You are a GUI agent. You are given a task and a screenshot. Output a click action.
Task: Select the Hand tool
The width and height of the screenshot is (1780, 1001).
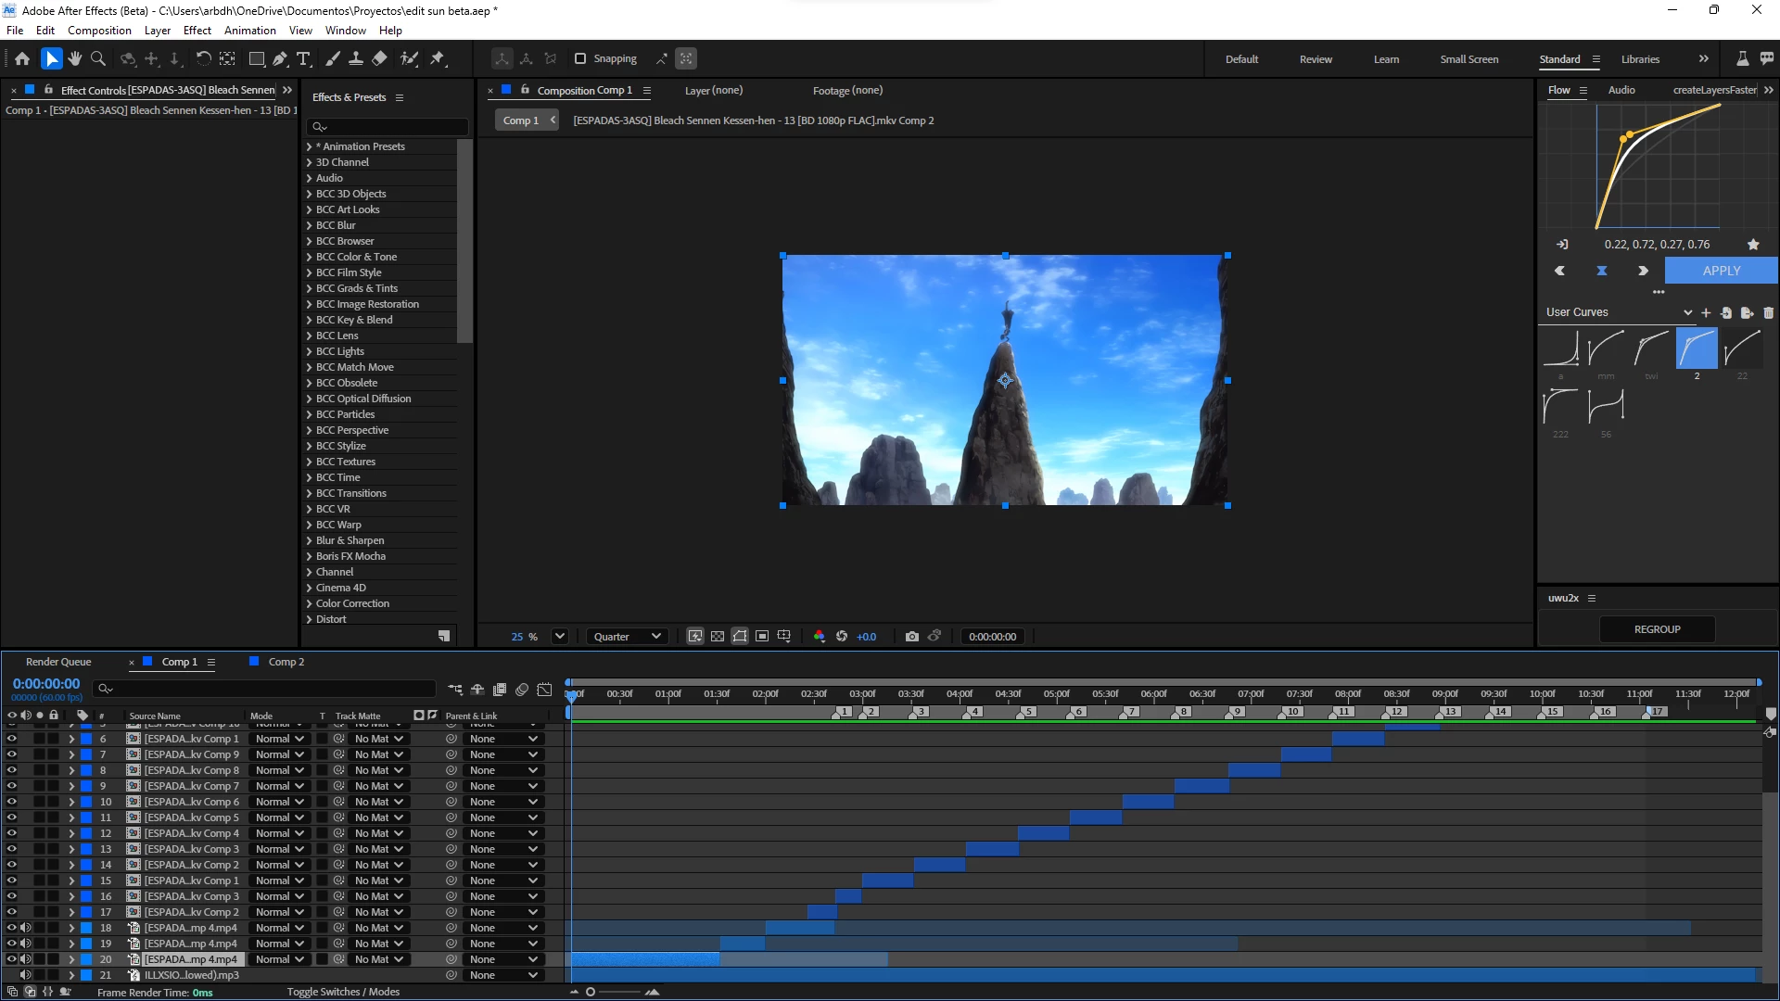75,58
